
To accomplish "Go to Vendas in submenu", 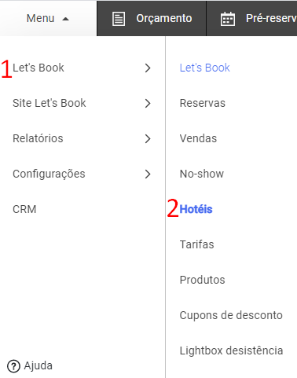I will [198, 138].
